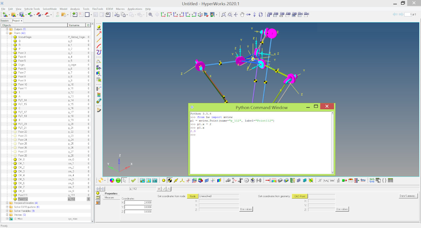Click the f=0 icon in the bottom toolbar
Image resolution: width=421 pixels, height=228 pixels.
point(259,180)
